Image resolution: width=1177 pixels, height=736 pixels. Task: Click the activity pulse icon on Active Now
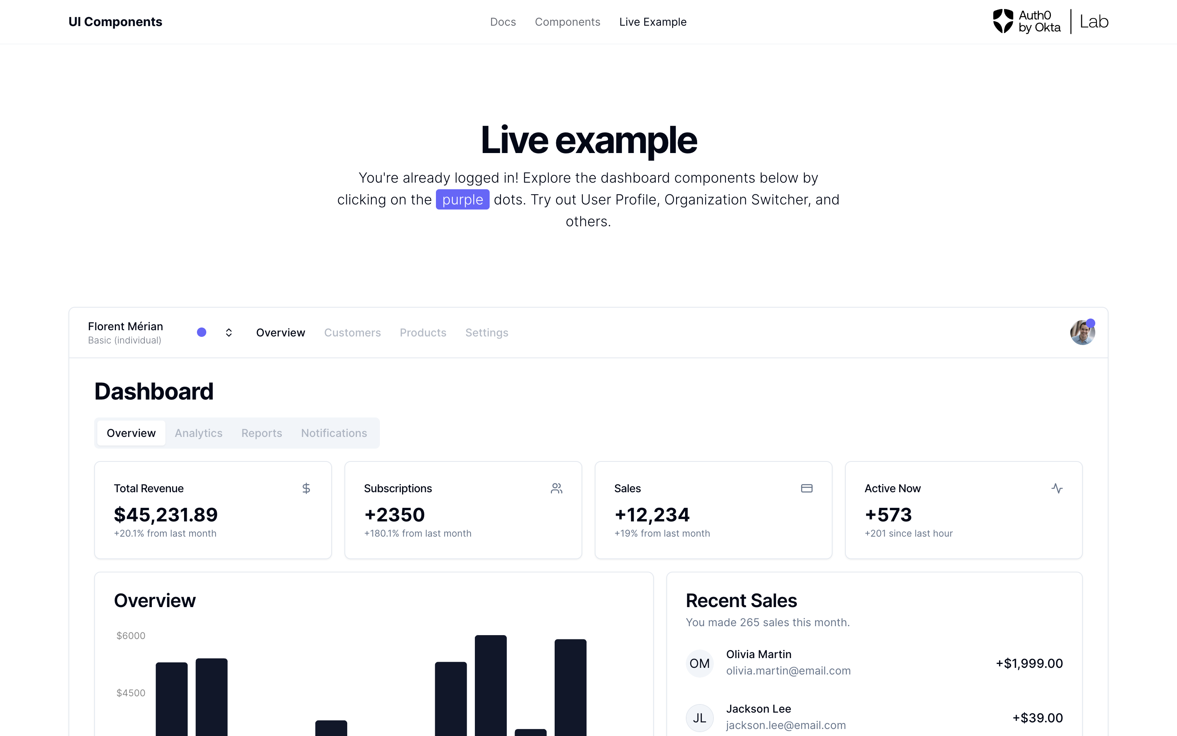pyautogui.click(x=1057, y=488)
